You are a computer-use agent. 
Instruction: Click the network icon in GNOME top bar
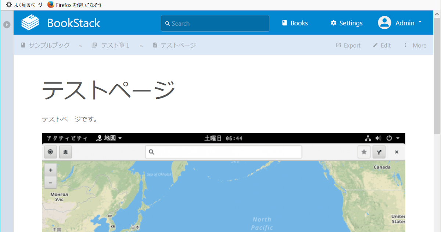[368, 138]
